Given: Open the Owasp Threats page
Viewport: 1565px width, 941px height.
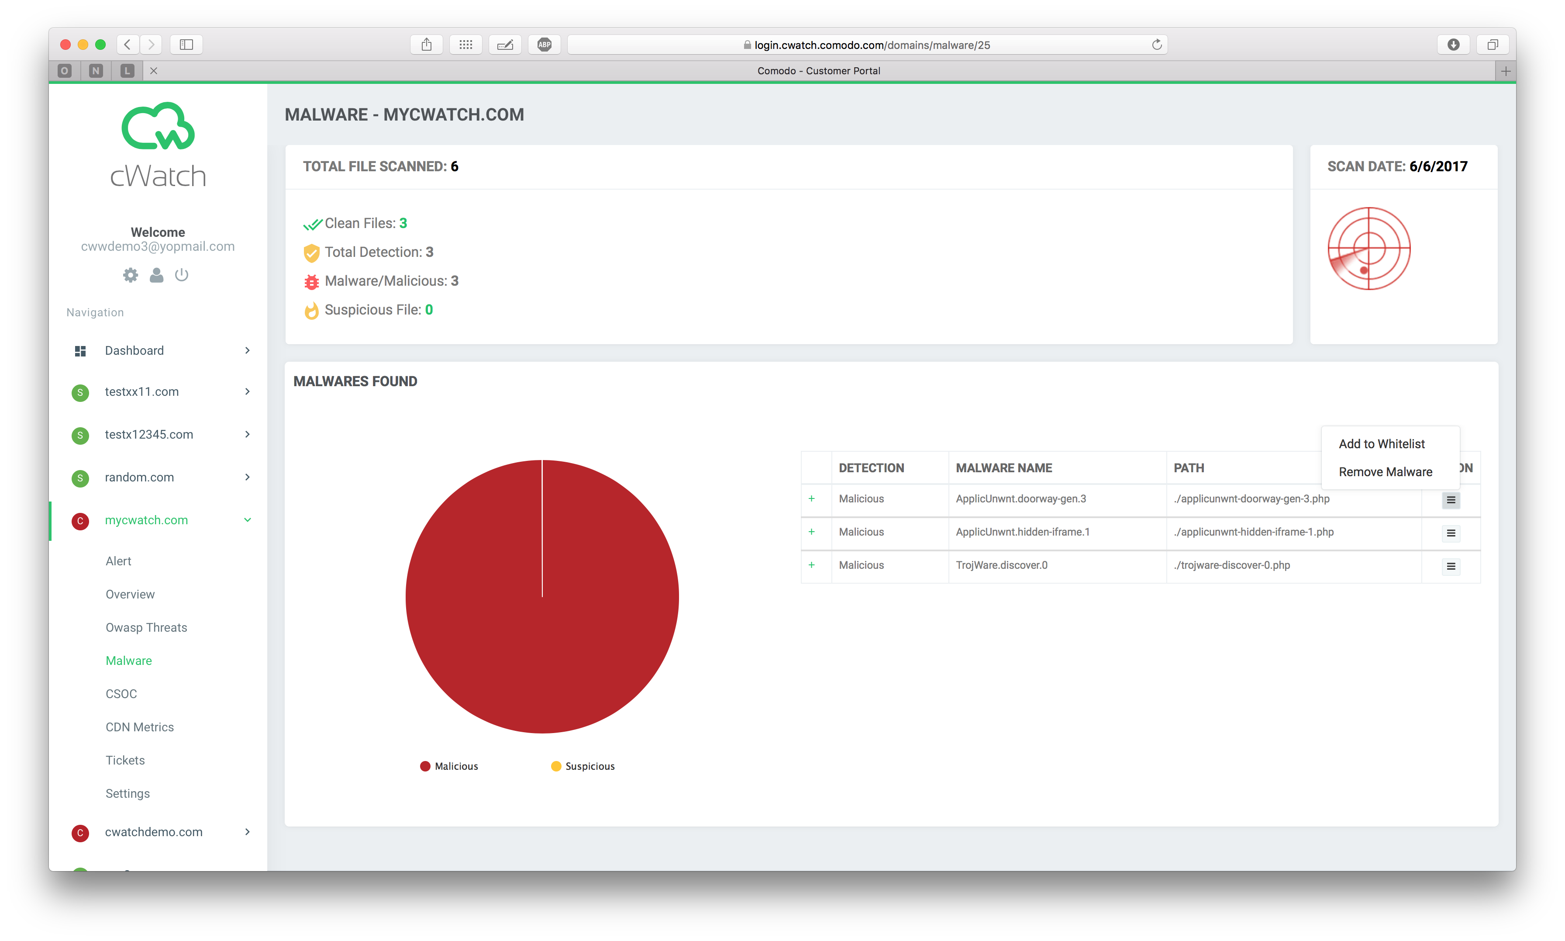Looking at the screenshot, I should [x=146, y=627].
